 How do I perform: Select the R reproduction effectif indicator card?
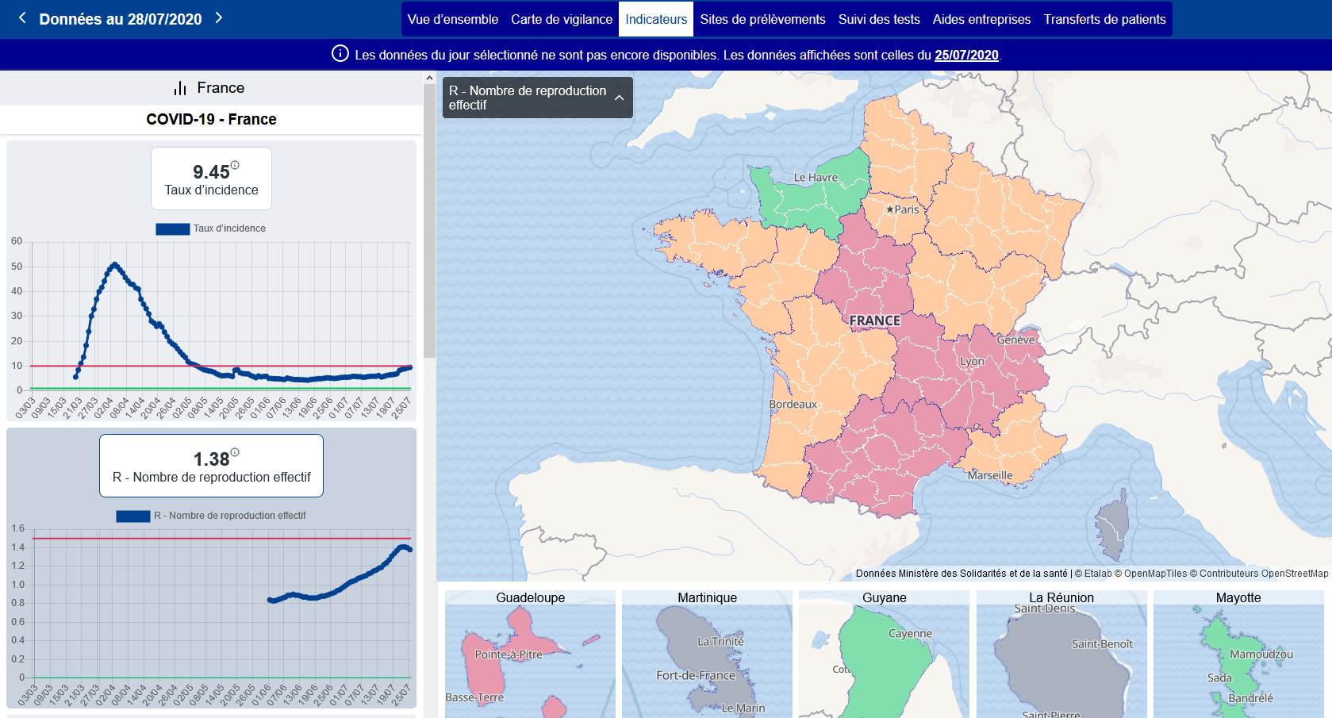pos(211,467)
